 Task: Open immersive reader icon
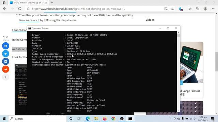coord(166,9)
